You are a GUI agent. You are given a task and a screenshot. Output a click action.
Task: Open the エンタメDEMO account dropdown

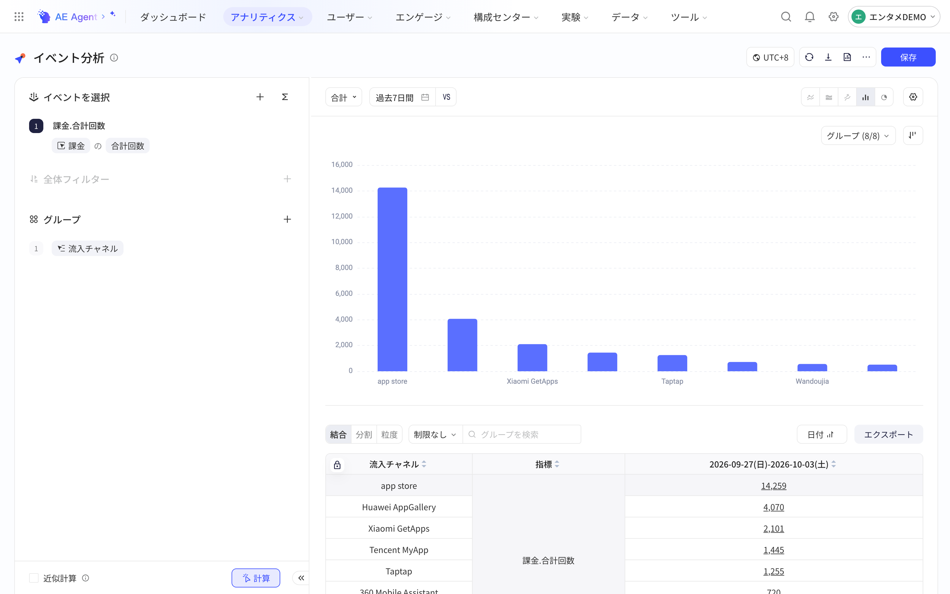(894, 17)
